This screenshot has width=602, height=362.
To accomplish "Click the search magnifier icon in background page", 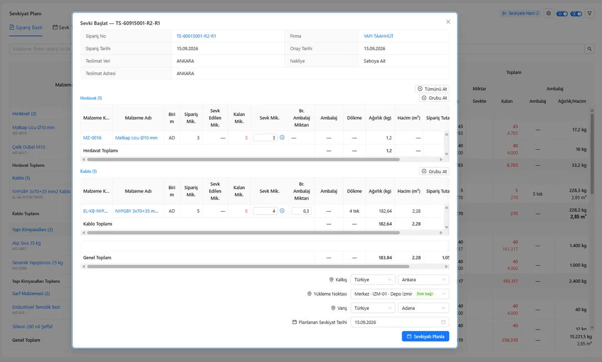I will point(589,49).
